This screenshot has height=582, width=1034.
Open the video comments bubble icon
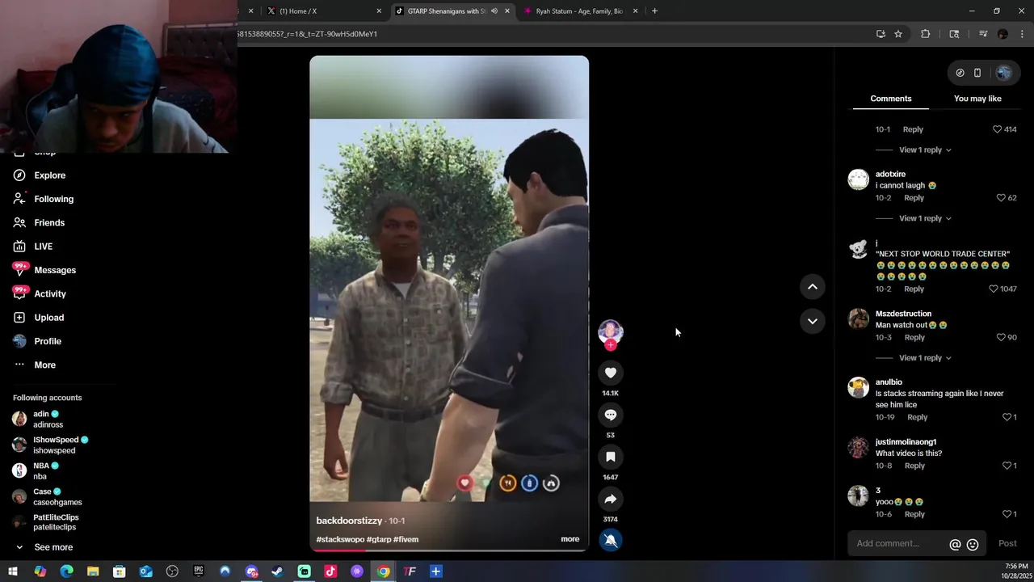[611, 415]
